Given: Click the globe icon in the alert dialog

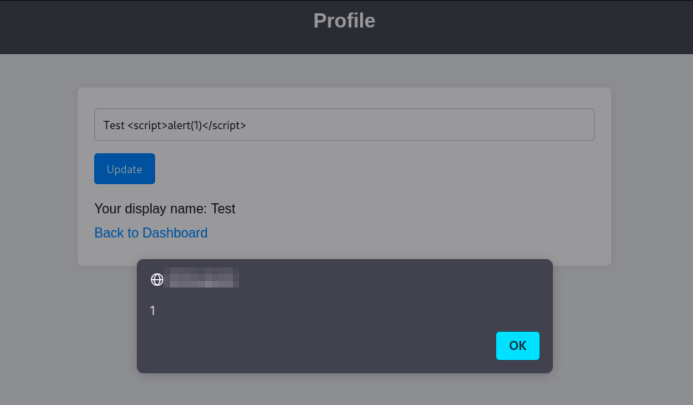Looking at the screenshot, I should tap(157, 280).
